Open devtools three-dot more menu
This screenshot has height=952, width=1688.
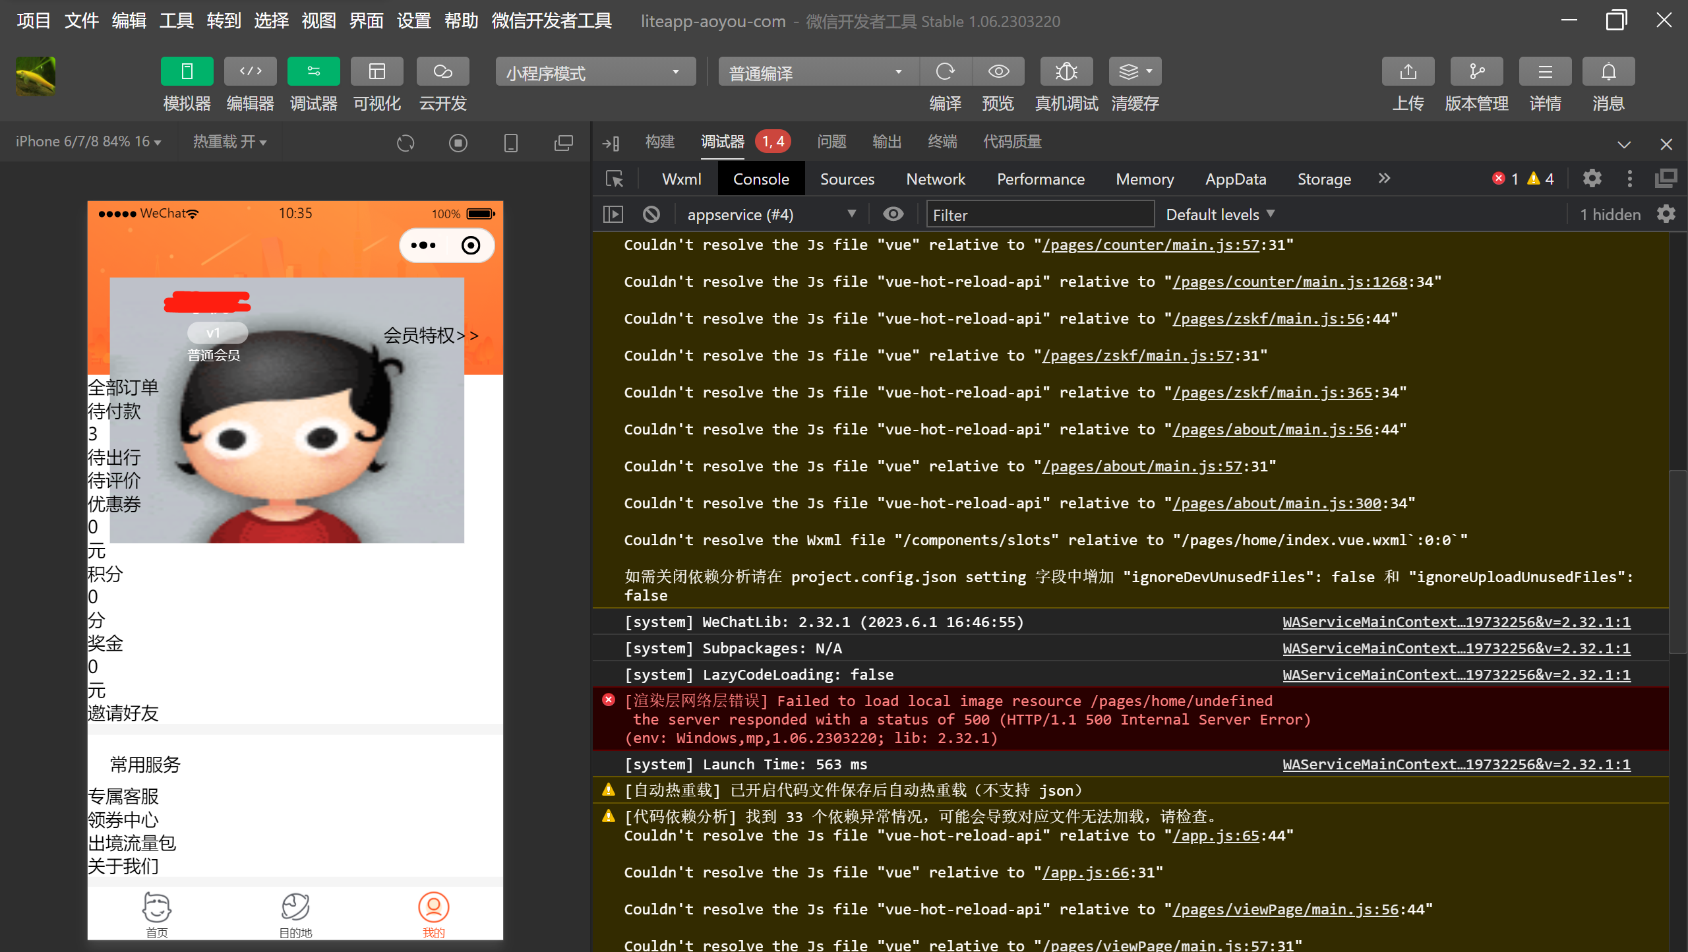[x=1629, y=179]
